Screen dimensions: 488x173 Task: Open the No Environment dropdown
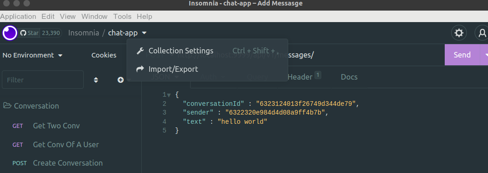click(32, 55)
